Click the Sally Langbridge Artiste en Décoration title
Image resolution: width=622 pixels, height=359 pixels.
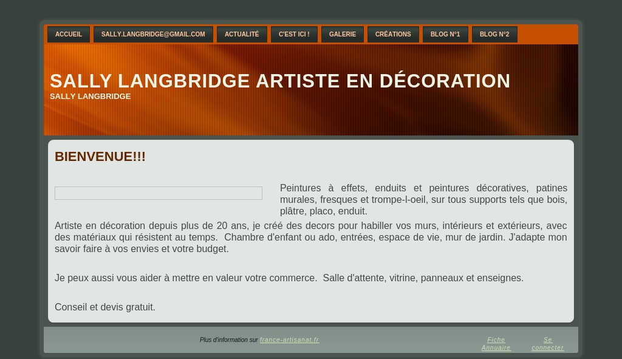click(280, 81)
